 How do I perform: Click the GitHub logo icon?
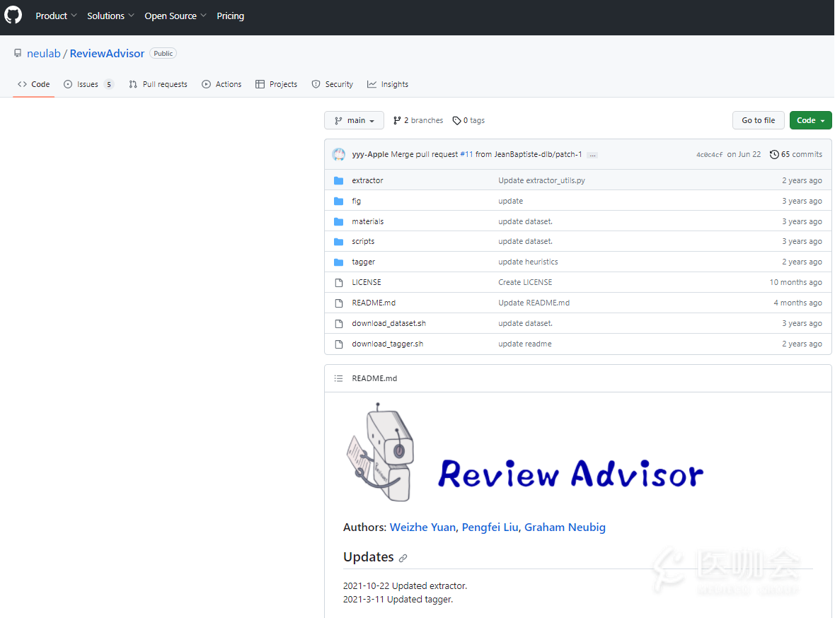pyautogui.click(x=13, y=16)
